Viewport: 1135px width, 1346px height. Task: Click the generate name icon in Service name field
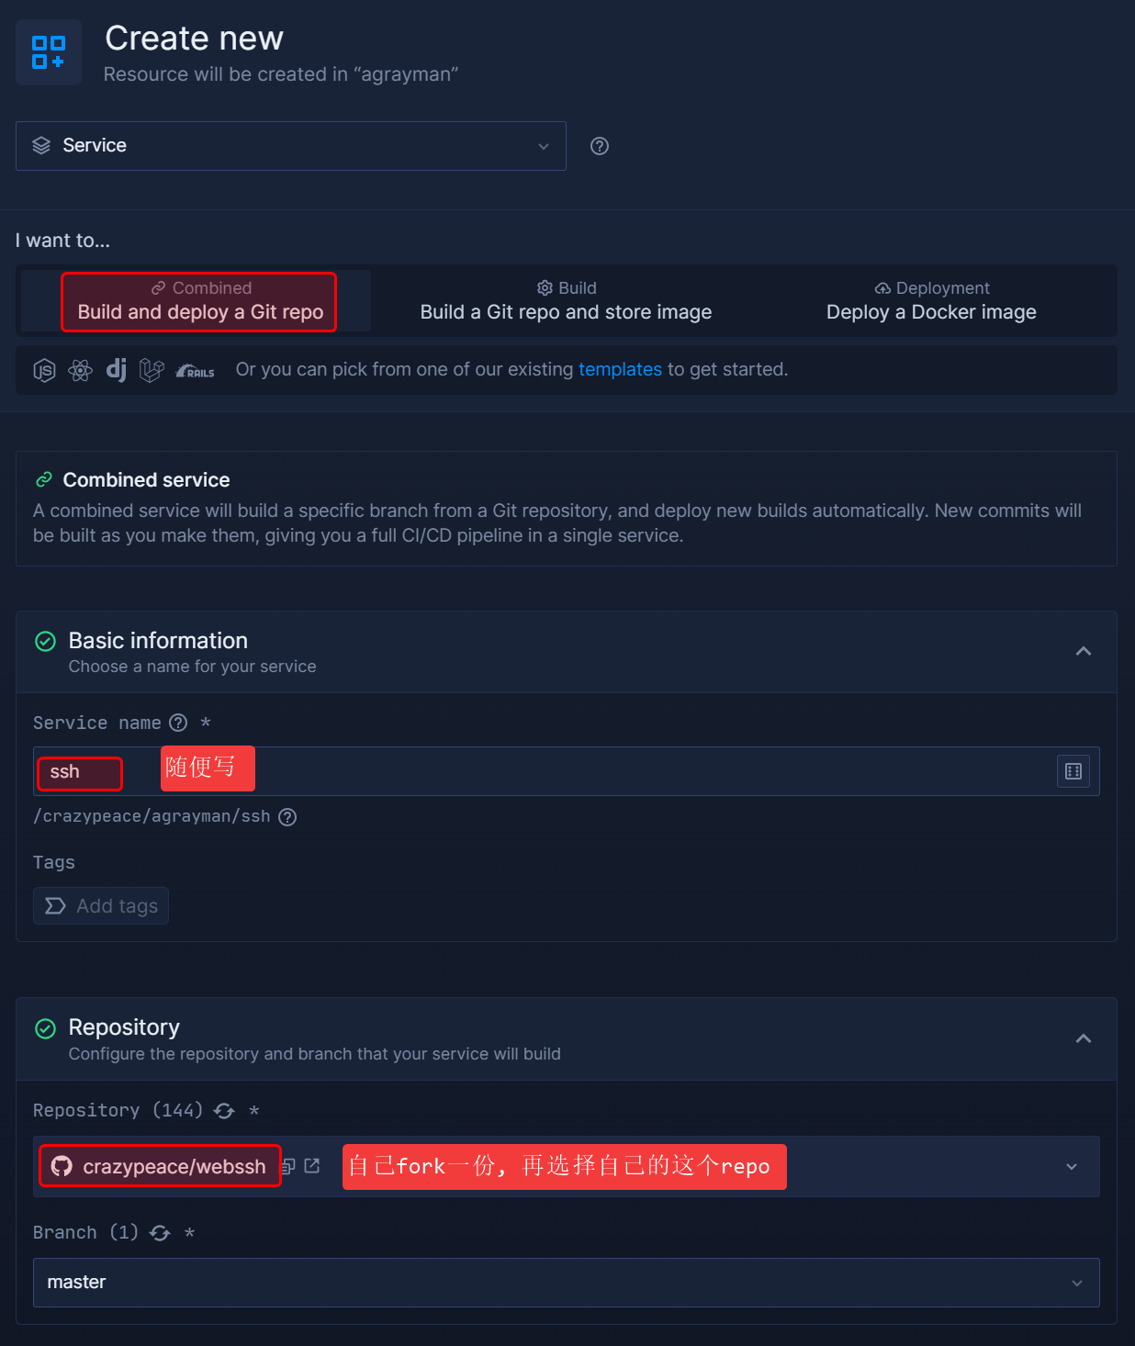tap(1073, 771)
